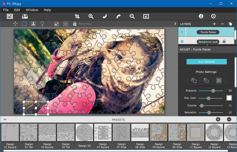Collapse the Presets panel
Image resolution: width=237 pixels, height=152 pixels.
pyautogui.click(x=4, y=119)
